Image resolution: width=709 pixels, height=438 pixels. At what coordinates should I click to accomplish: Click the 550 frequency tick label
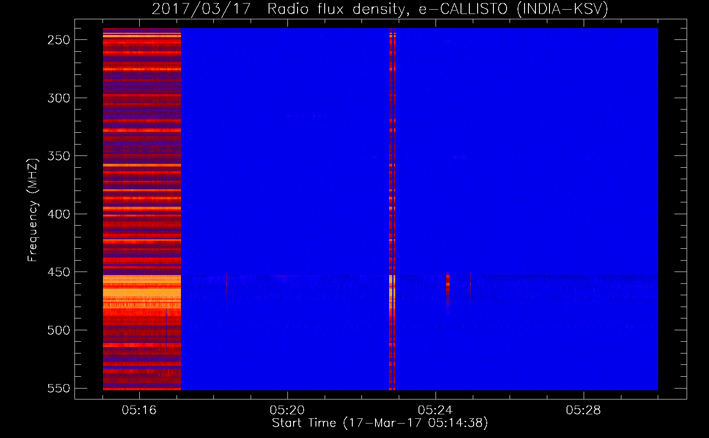[59, 389]
